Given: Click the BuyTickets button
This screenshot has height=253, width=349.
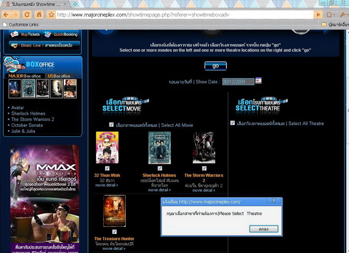Looking at the screenshot, I should pyautogui.click(x=25, y=35).
